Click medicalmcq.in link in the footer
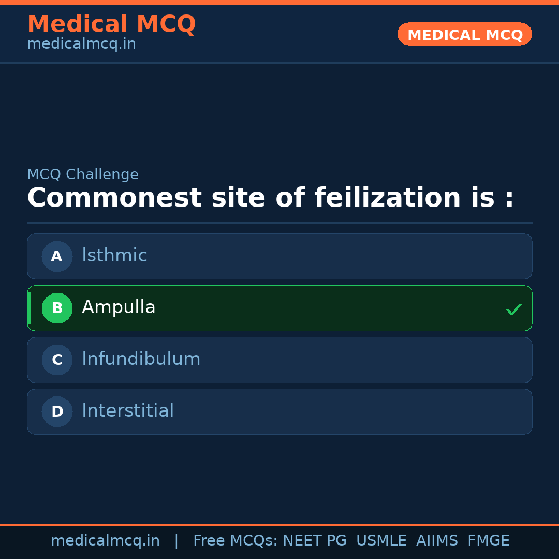Image resolution: width=559 pixels, height=559 pixels. click(x=105, y=541)
